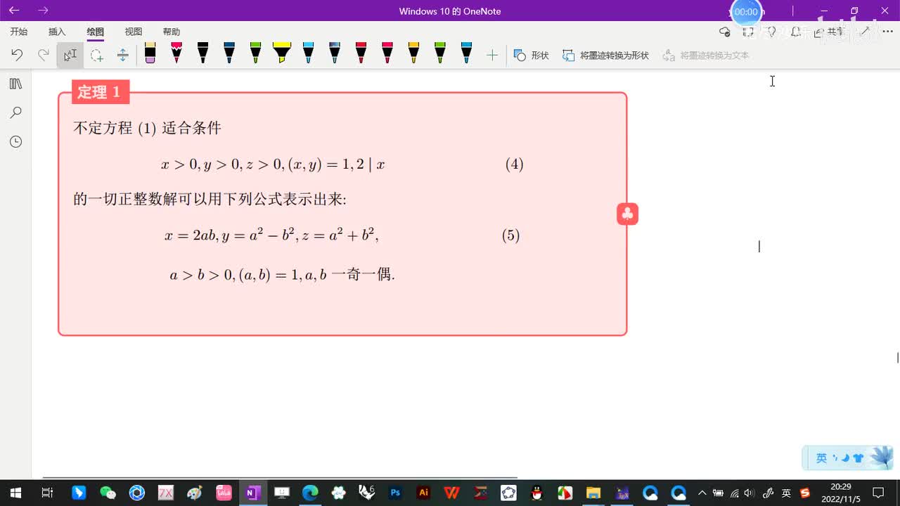Select the insert or remove space tool
The width and height of the screenshot is (900, 506).
pos(122,55)
